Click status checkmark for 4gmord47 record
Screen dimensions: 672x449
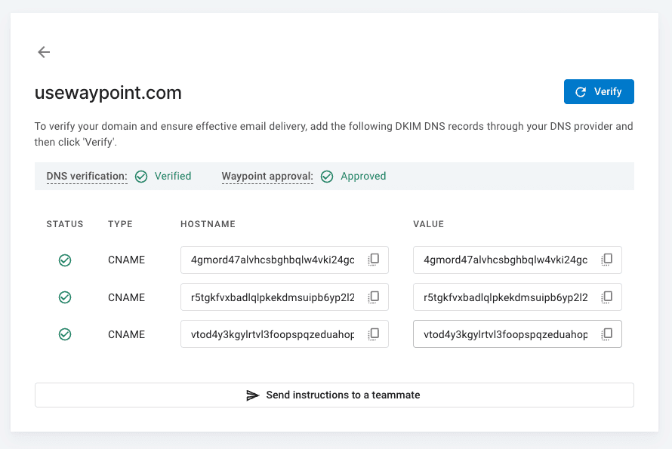click(65, 260)
